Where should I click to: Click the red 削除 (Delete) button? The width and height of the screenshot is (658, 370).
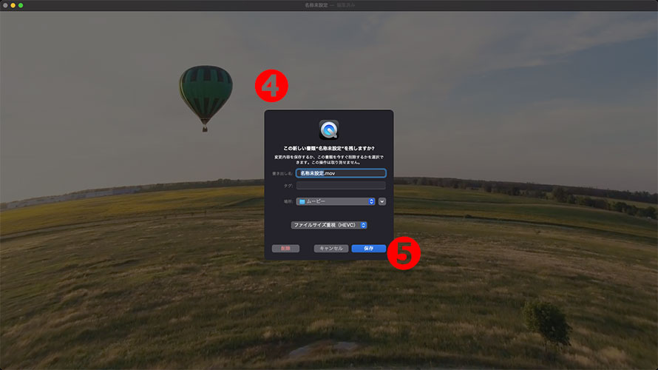(285, 249)
